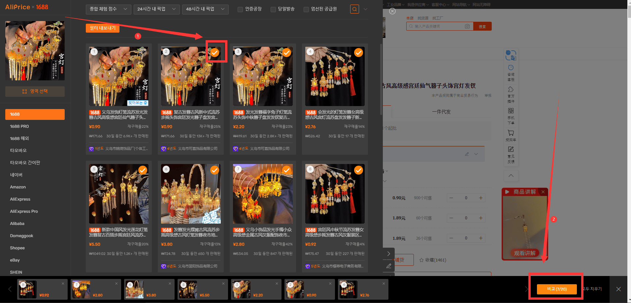631x303 pixels.
Task: Open the 48시간 내 픽업 dropdown
Action: [x=205, y=9]
